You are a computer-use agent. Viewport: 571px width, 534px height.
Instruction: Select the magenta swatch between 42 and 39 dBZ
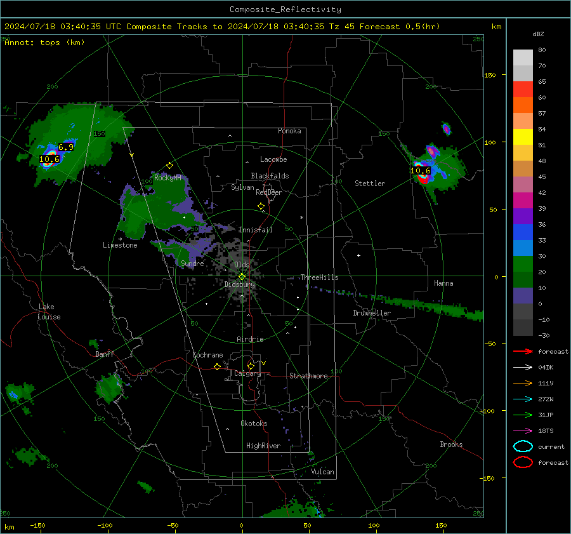click(523, 201)
